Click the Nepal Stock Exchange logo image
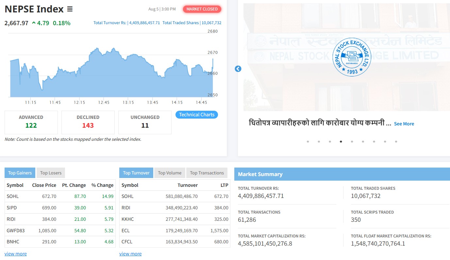The image size is (450, 260). click(352, 57)
